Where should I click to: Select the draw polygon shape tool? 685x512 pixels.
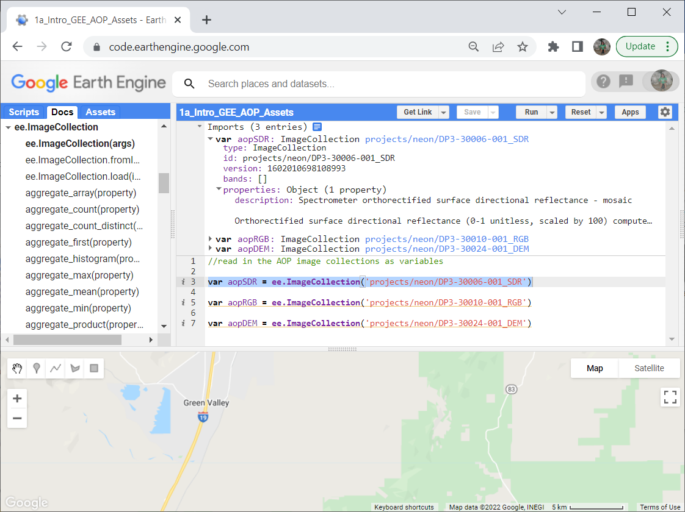point(74,369)
